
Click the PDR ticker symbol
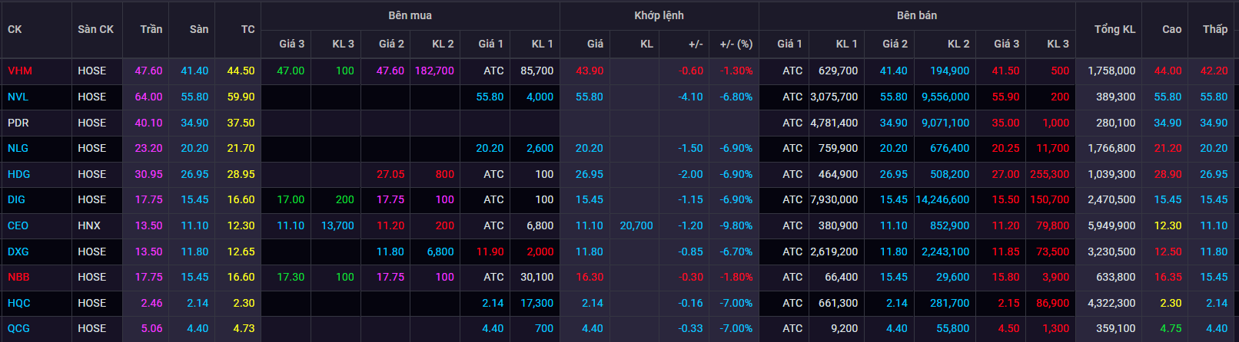point(18,123)
